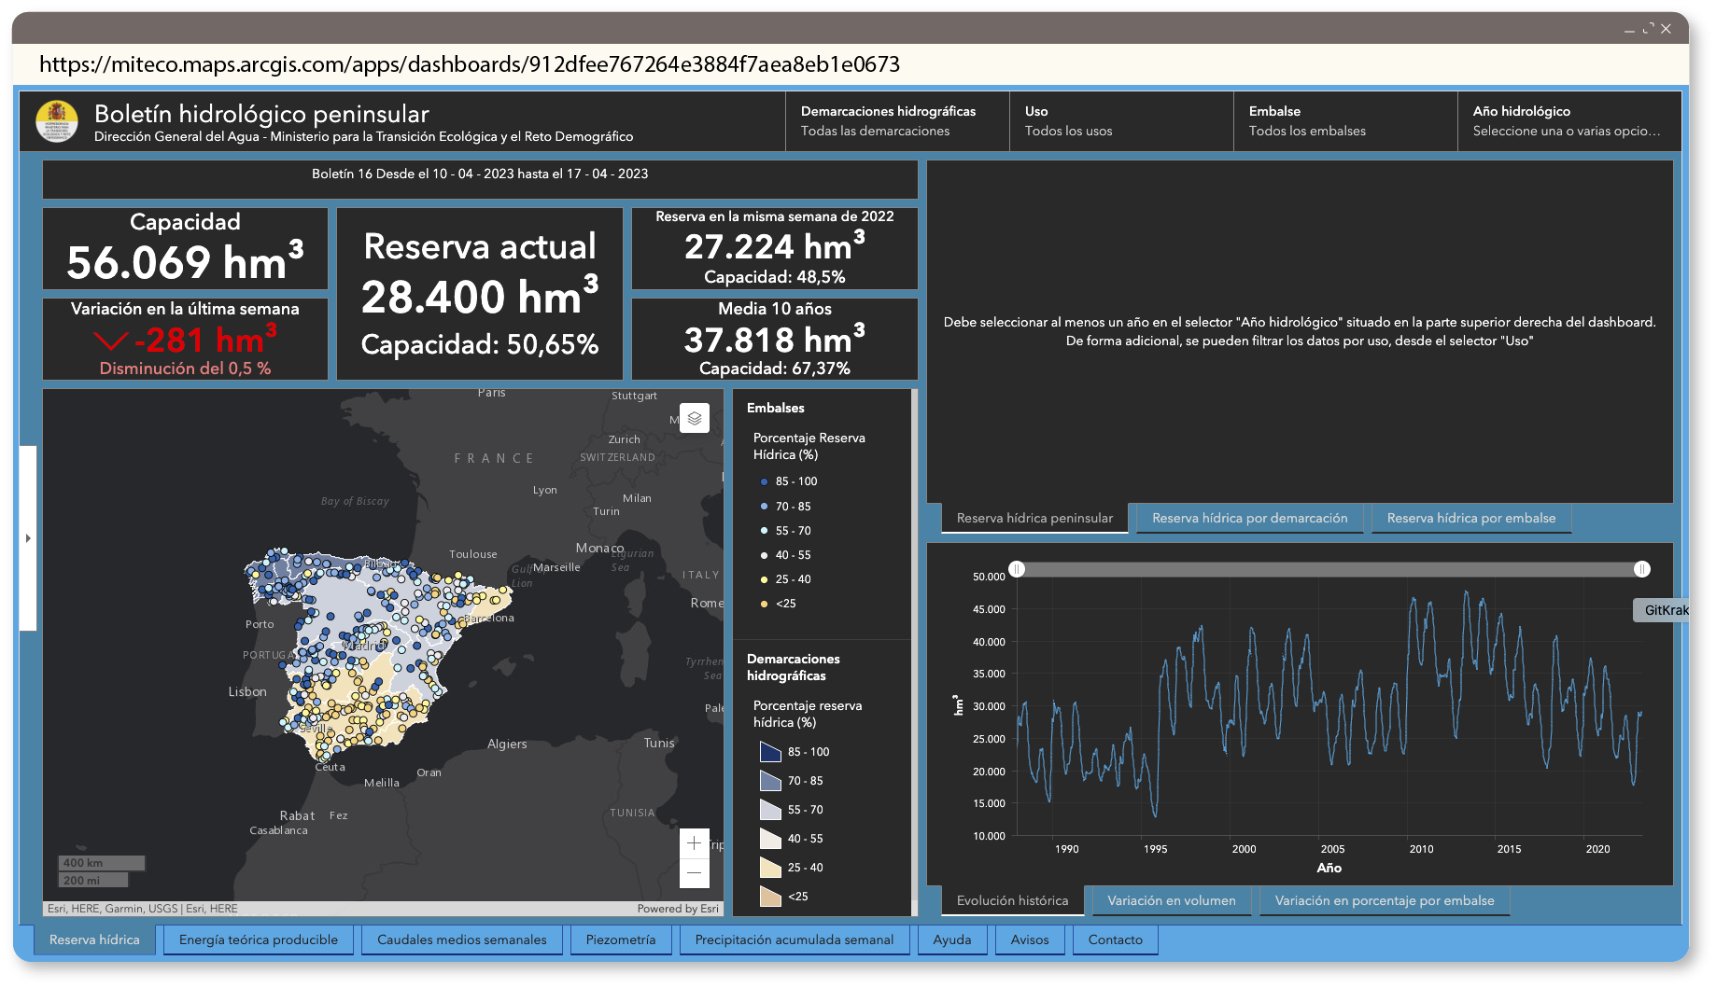Switch to Reserva hídrica por embalse tab
1716x988 pixels.
pyautogui.click(x=1470, y=518)
